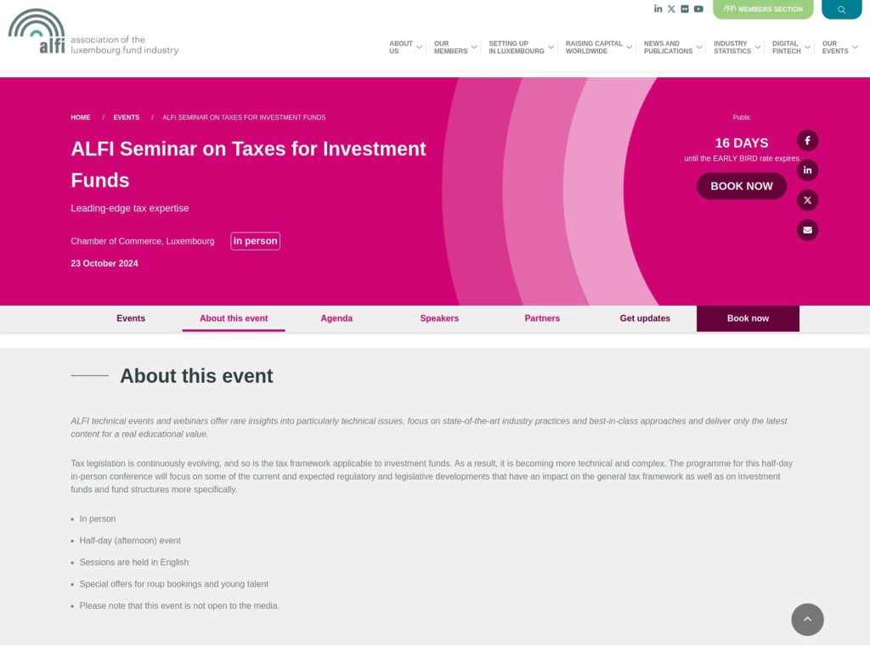Click the BOOK NOW button

[x=741, y=185]
